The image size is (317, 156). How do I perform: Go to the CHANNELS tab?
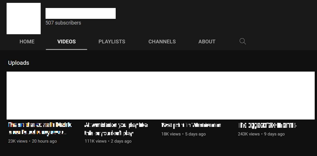162,41
